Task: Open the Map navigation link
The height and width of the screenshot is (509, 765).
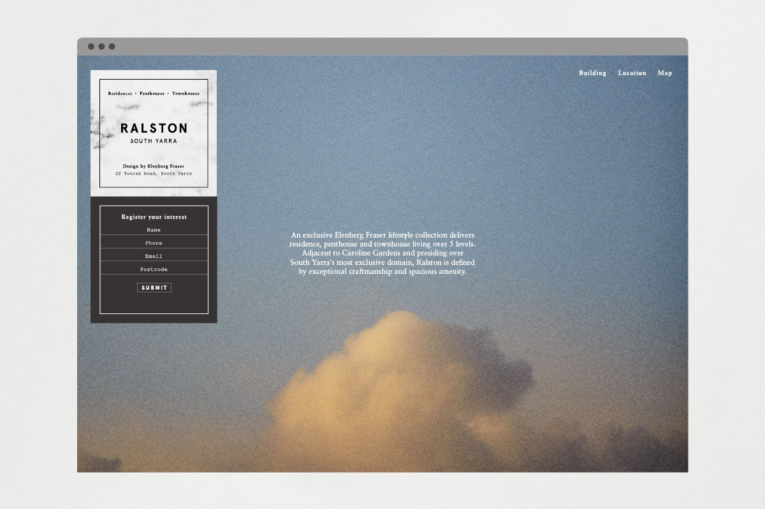Action: [664, 73]
